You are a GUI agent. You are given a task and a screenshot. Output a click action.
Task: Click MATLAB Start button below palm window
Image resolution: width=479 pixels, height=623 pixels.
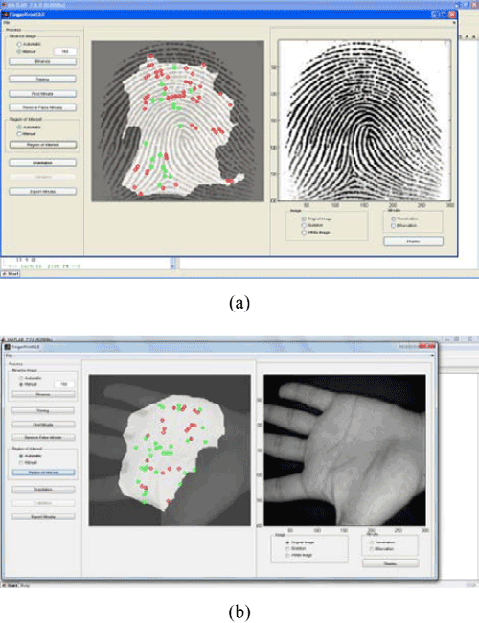point(11,586)
